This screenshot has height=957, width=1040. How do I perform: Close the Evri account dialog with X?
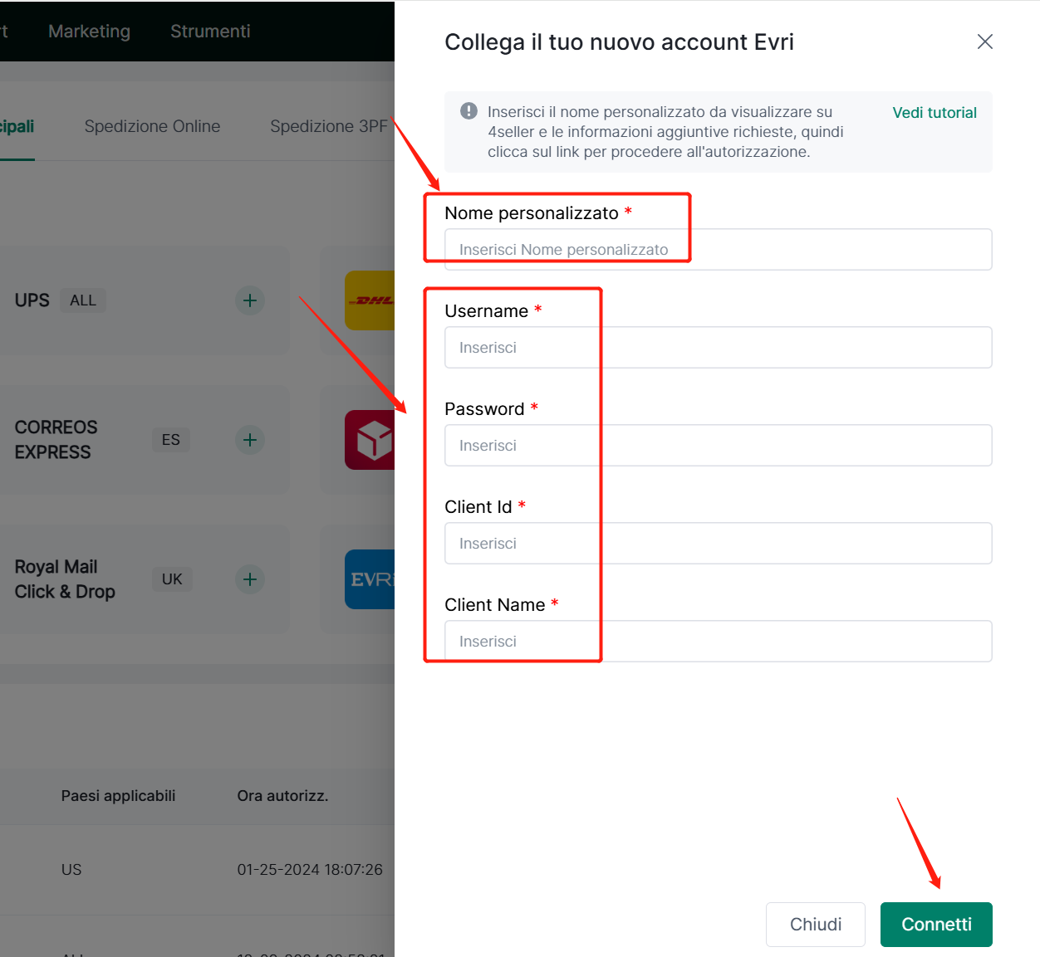(x=985, y=42)
